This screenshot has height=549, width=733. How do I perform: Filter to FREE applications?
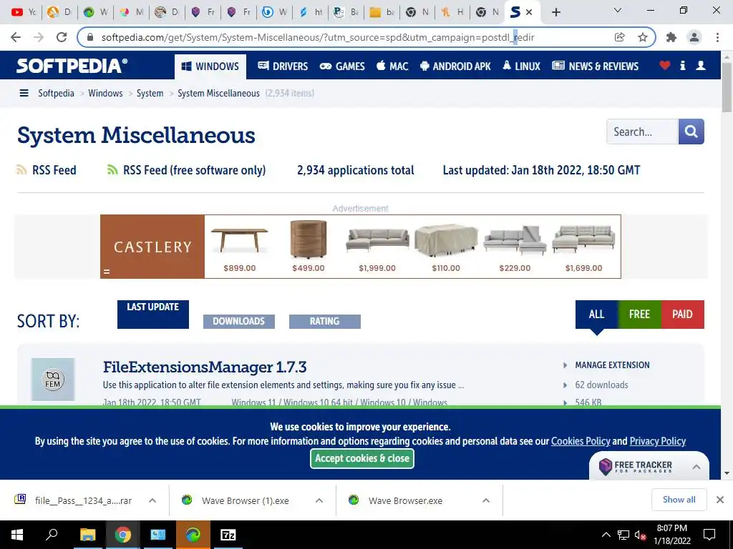639,315
